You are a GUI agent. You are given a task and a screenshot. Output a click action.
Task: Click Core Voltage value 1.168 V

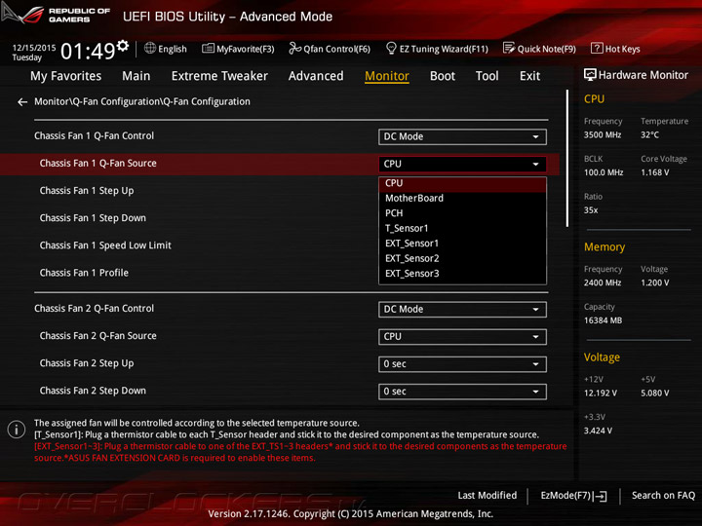point(655,172)
